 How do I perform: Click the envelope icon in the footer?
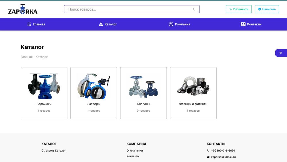[208, 157]
